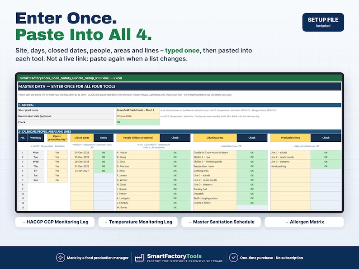Select row number 13 in the No. column
Screen dimensions: 359x269
[23, 207]
